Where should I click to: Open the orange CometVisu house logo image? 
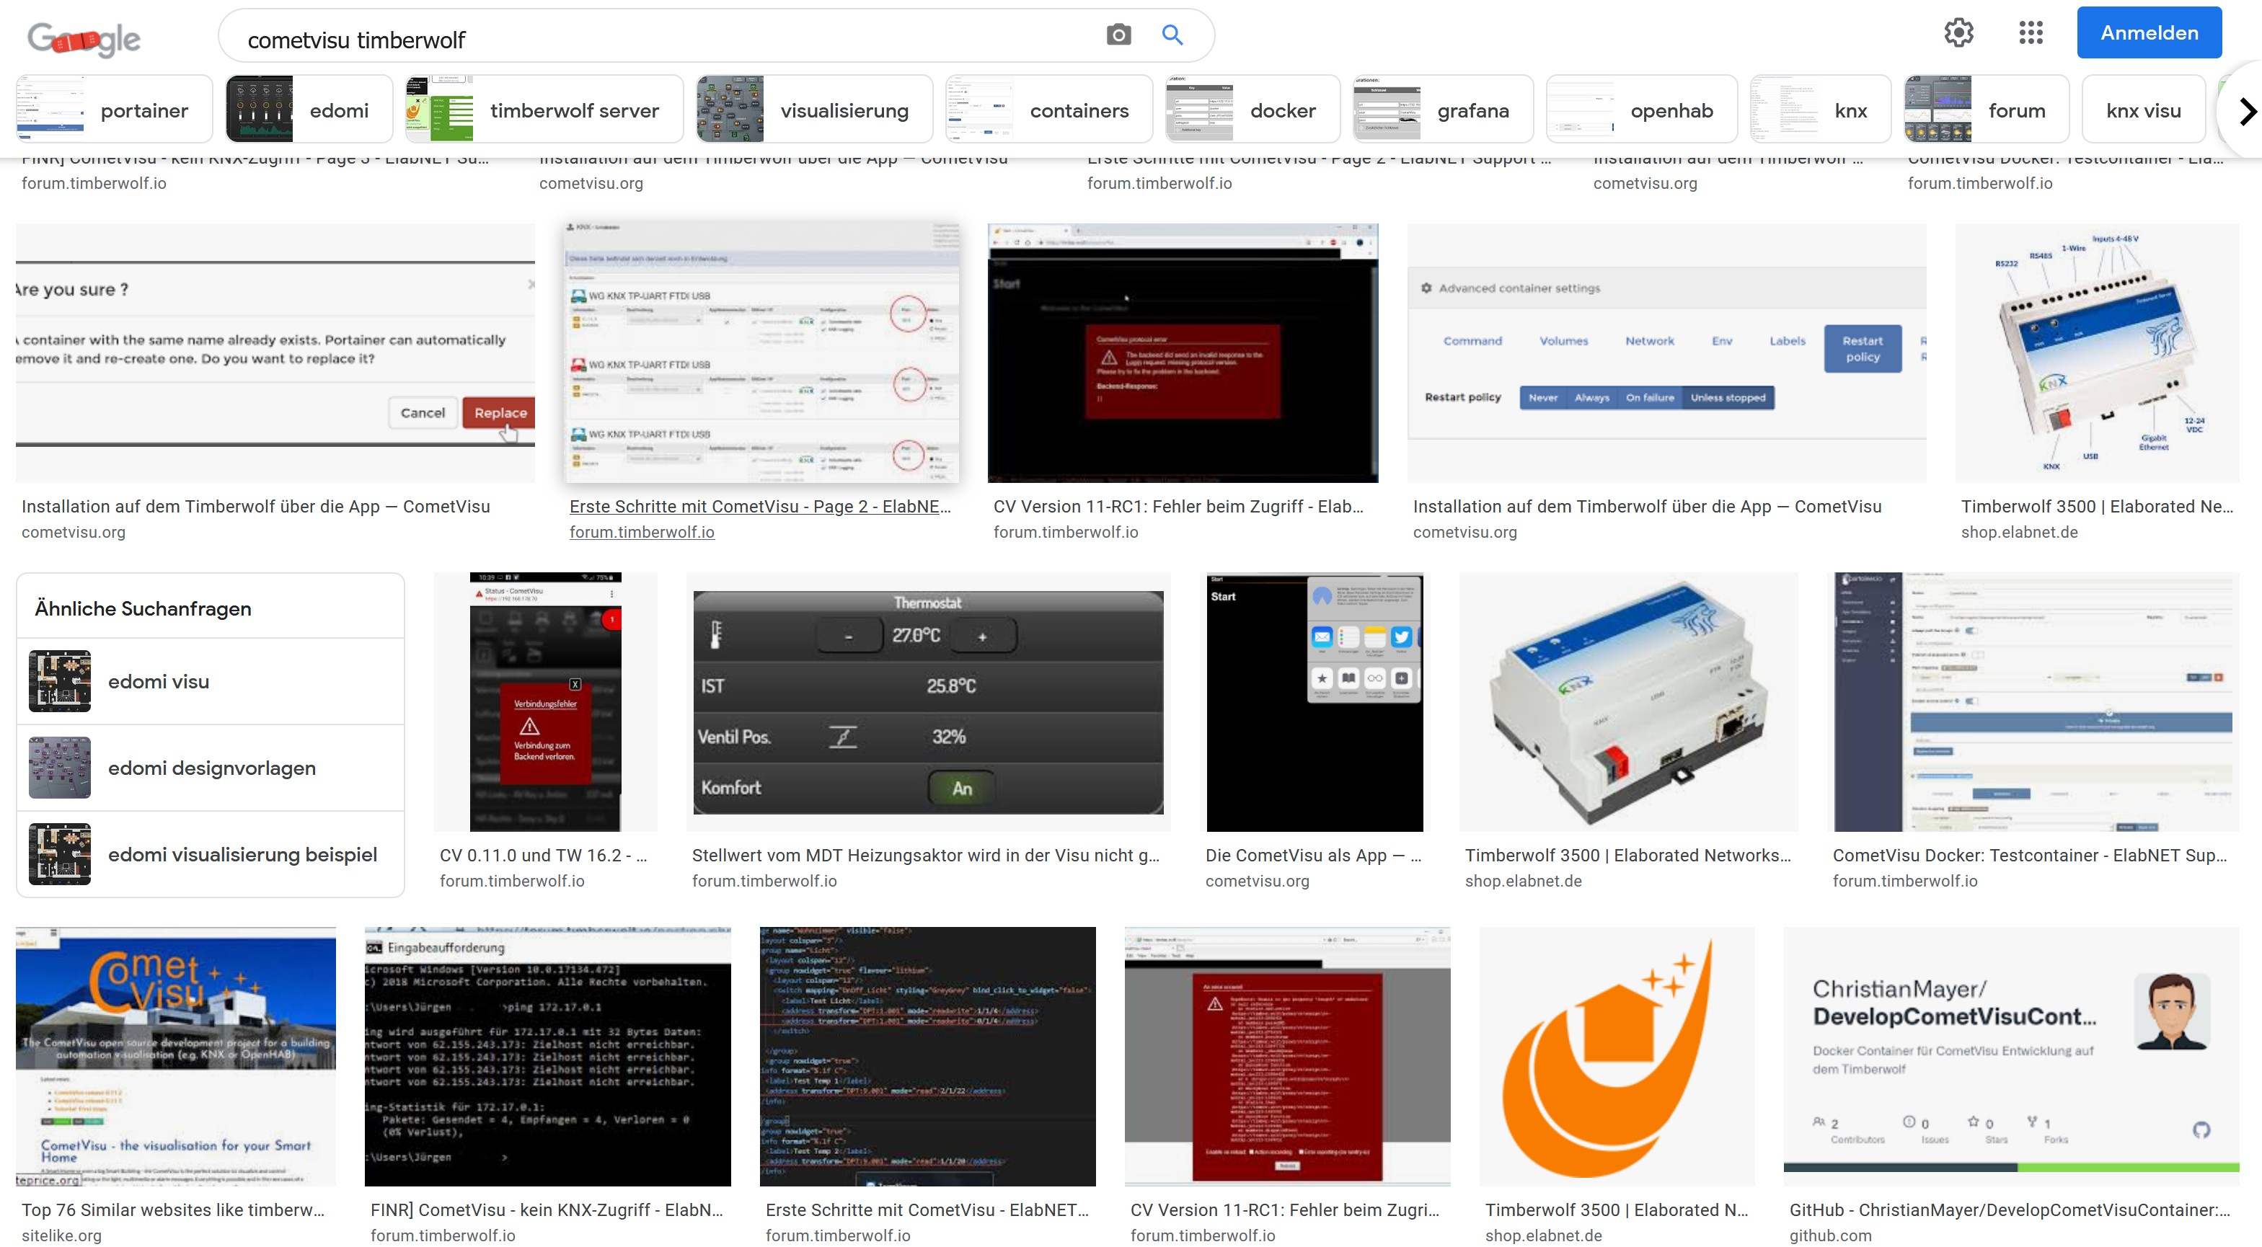[1616, 1056]
